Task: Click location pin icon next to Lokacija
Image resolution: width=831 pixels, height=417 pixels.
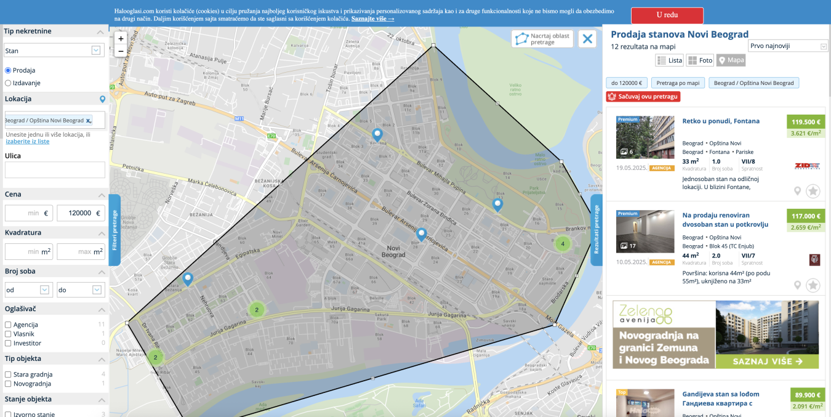Action: coord(102,99)
